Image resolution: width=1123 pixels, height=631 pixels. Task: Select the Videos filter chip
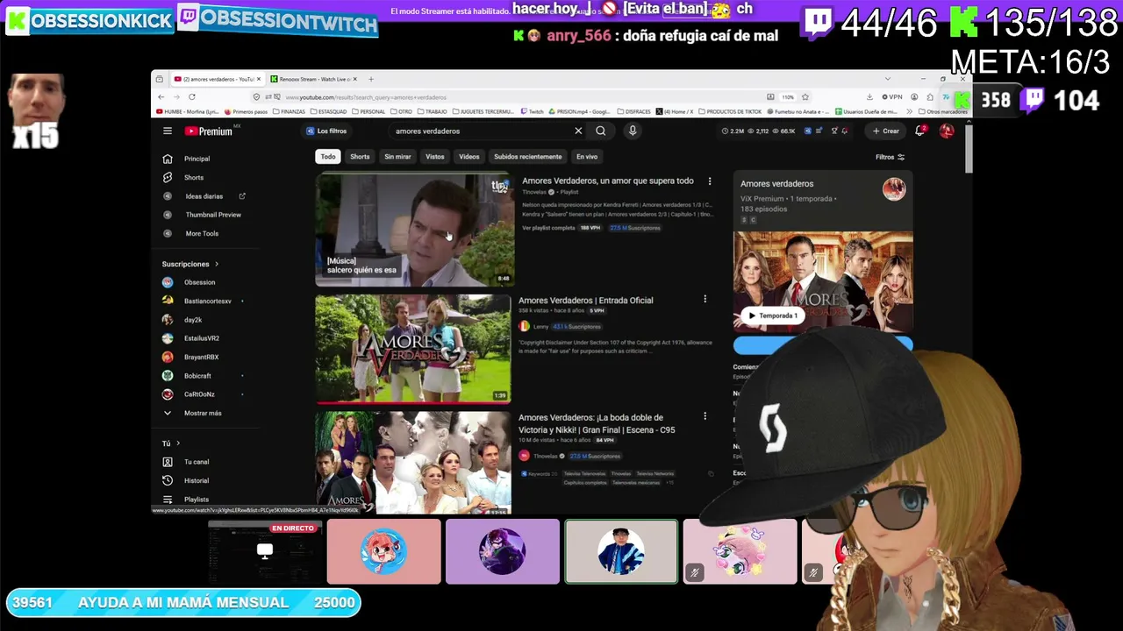pos(469,157)
